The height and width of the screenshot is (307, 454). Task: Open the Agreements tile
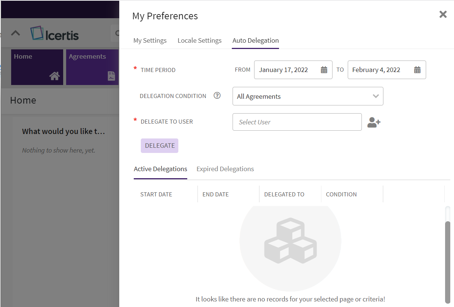92,67
